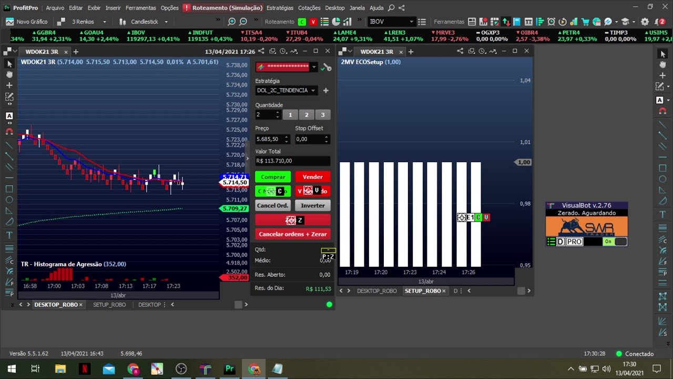
Task: Select the magnet snap tool on left toolbar
Action: coord(9,131)
